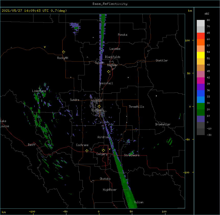The image size is (220, 215).
Task: Click the Lake Louise label
Action: tap(4, 124)
